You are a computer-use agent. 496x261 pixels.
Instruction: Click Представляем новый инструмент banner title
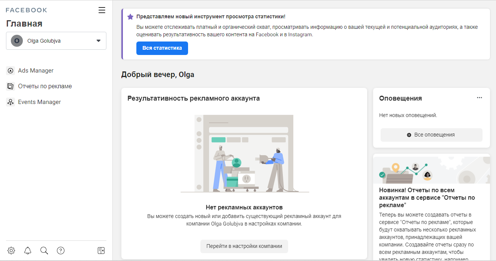(x=211, y=17)
